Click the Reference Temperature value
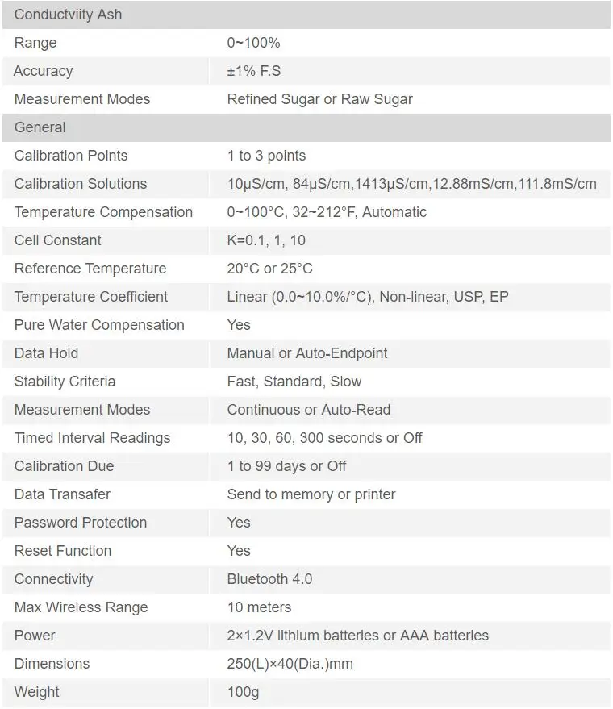The height and width of the screenshot is (709, 613). pyautogui.click(x=270, y=269)
